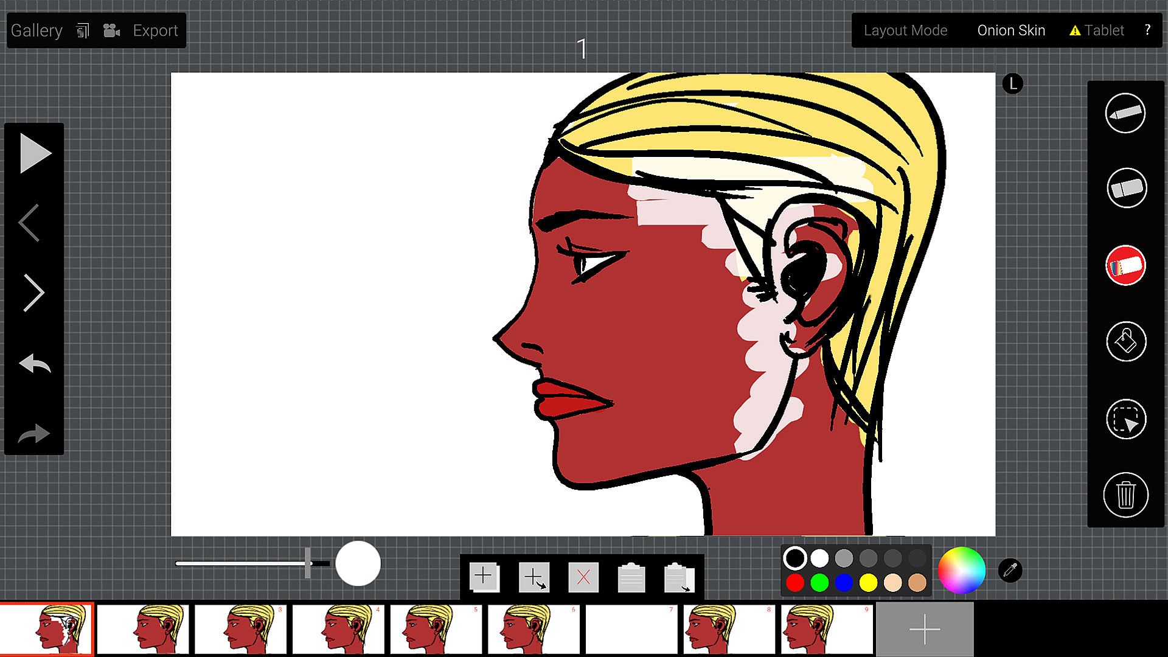Select frame 7 thumbnail in timeline

point(631,629)
